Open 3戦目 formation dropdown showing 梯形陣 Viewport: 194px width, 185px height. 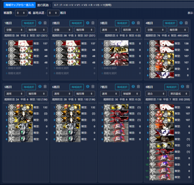pos(131,30)
